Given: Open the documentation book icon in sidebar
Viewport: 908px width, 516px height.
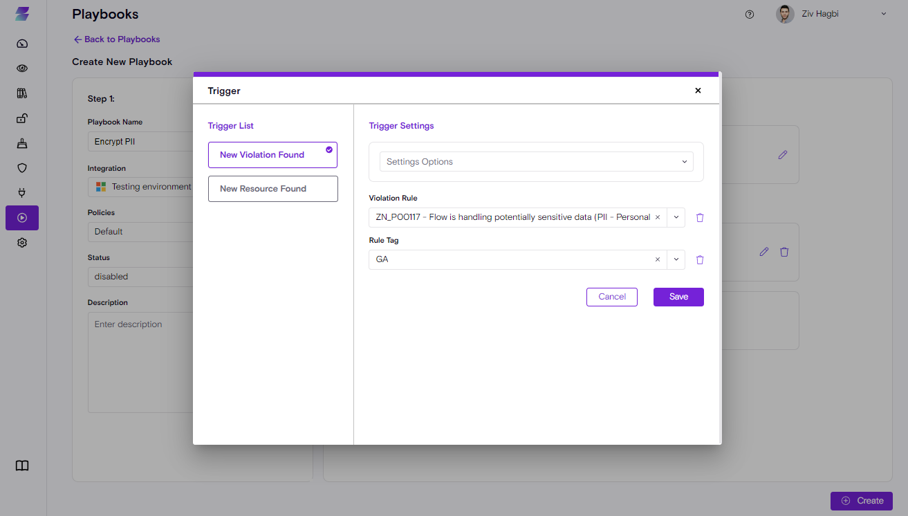Looking at the screenshot, I should (x=22, y=466).
